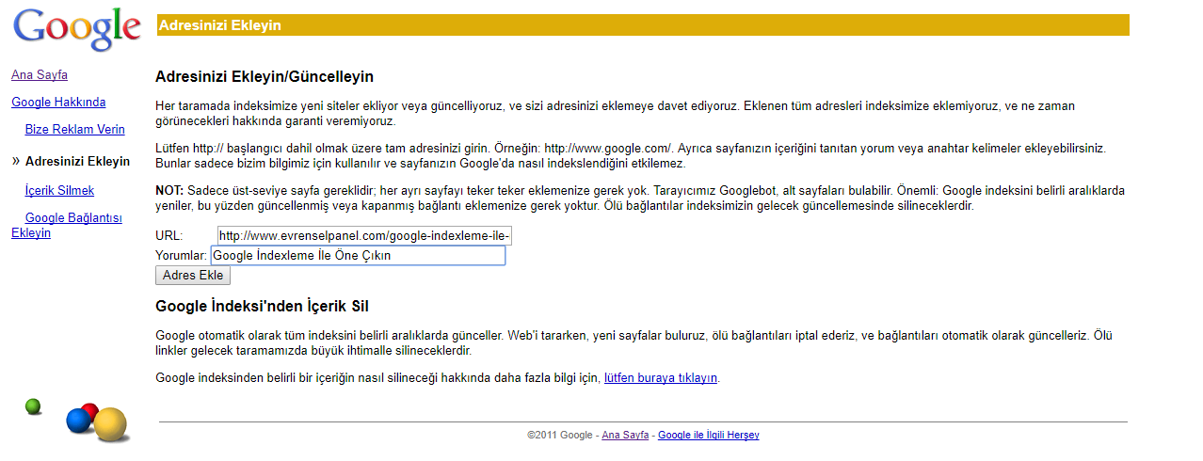The width and height of the screenshot is (1203, 461).
Task: Open the Google Hakkında sidebar link
Action: pyautogui.click(x=58, y=102)
